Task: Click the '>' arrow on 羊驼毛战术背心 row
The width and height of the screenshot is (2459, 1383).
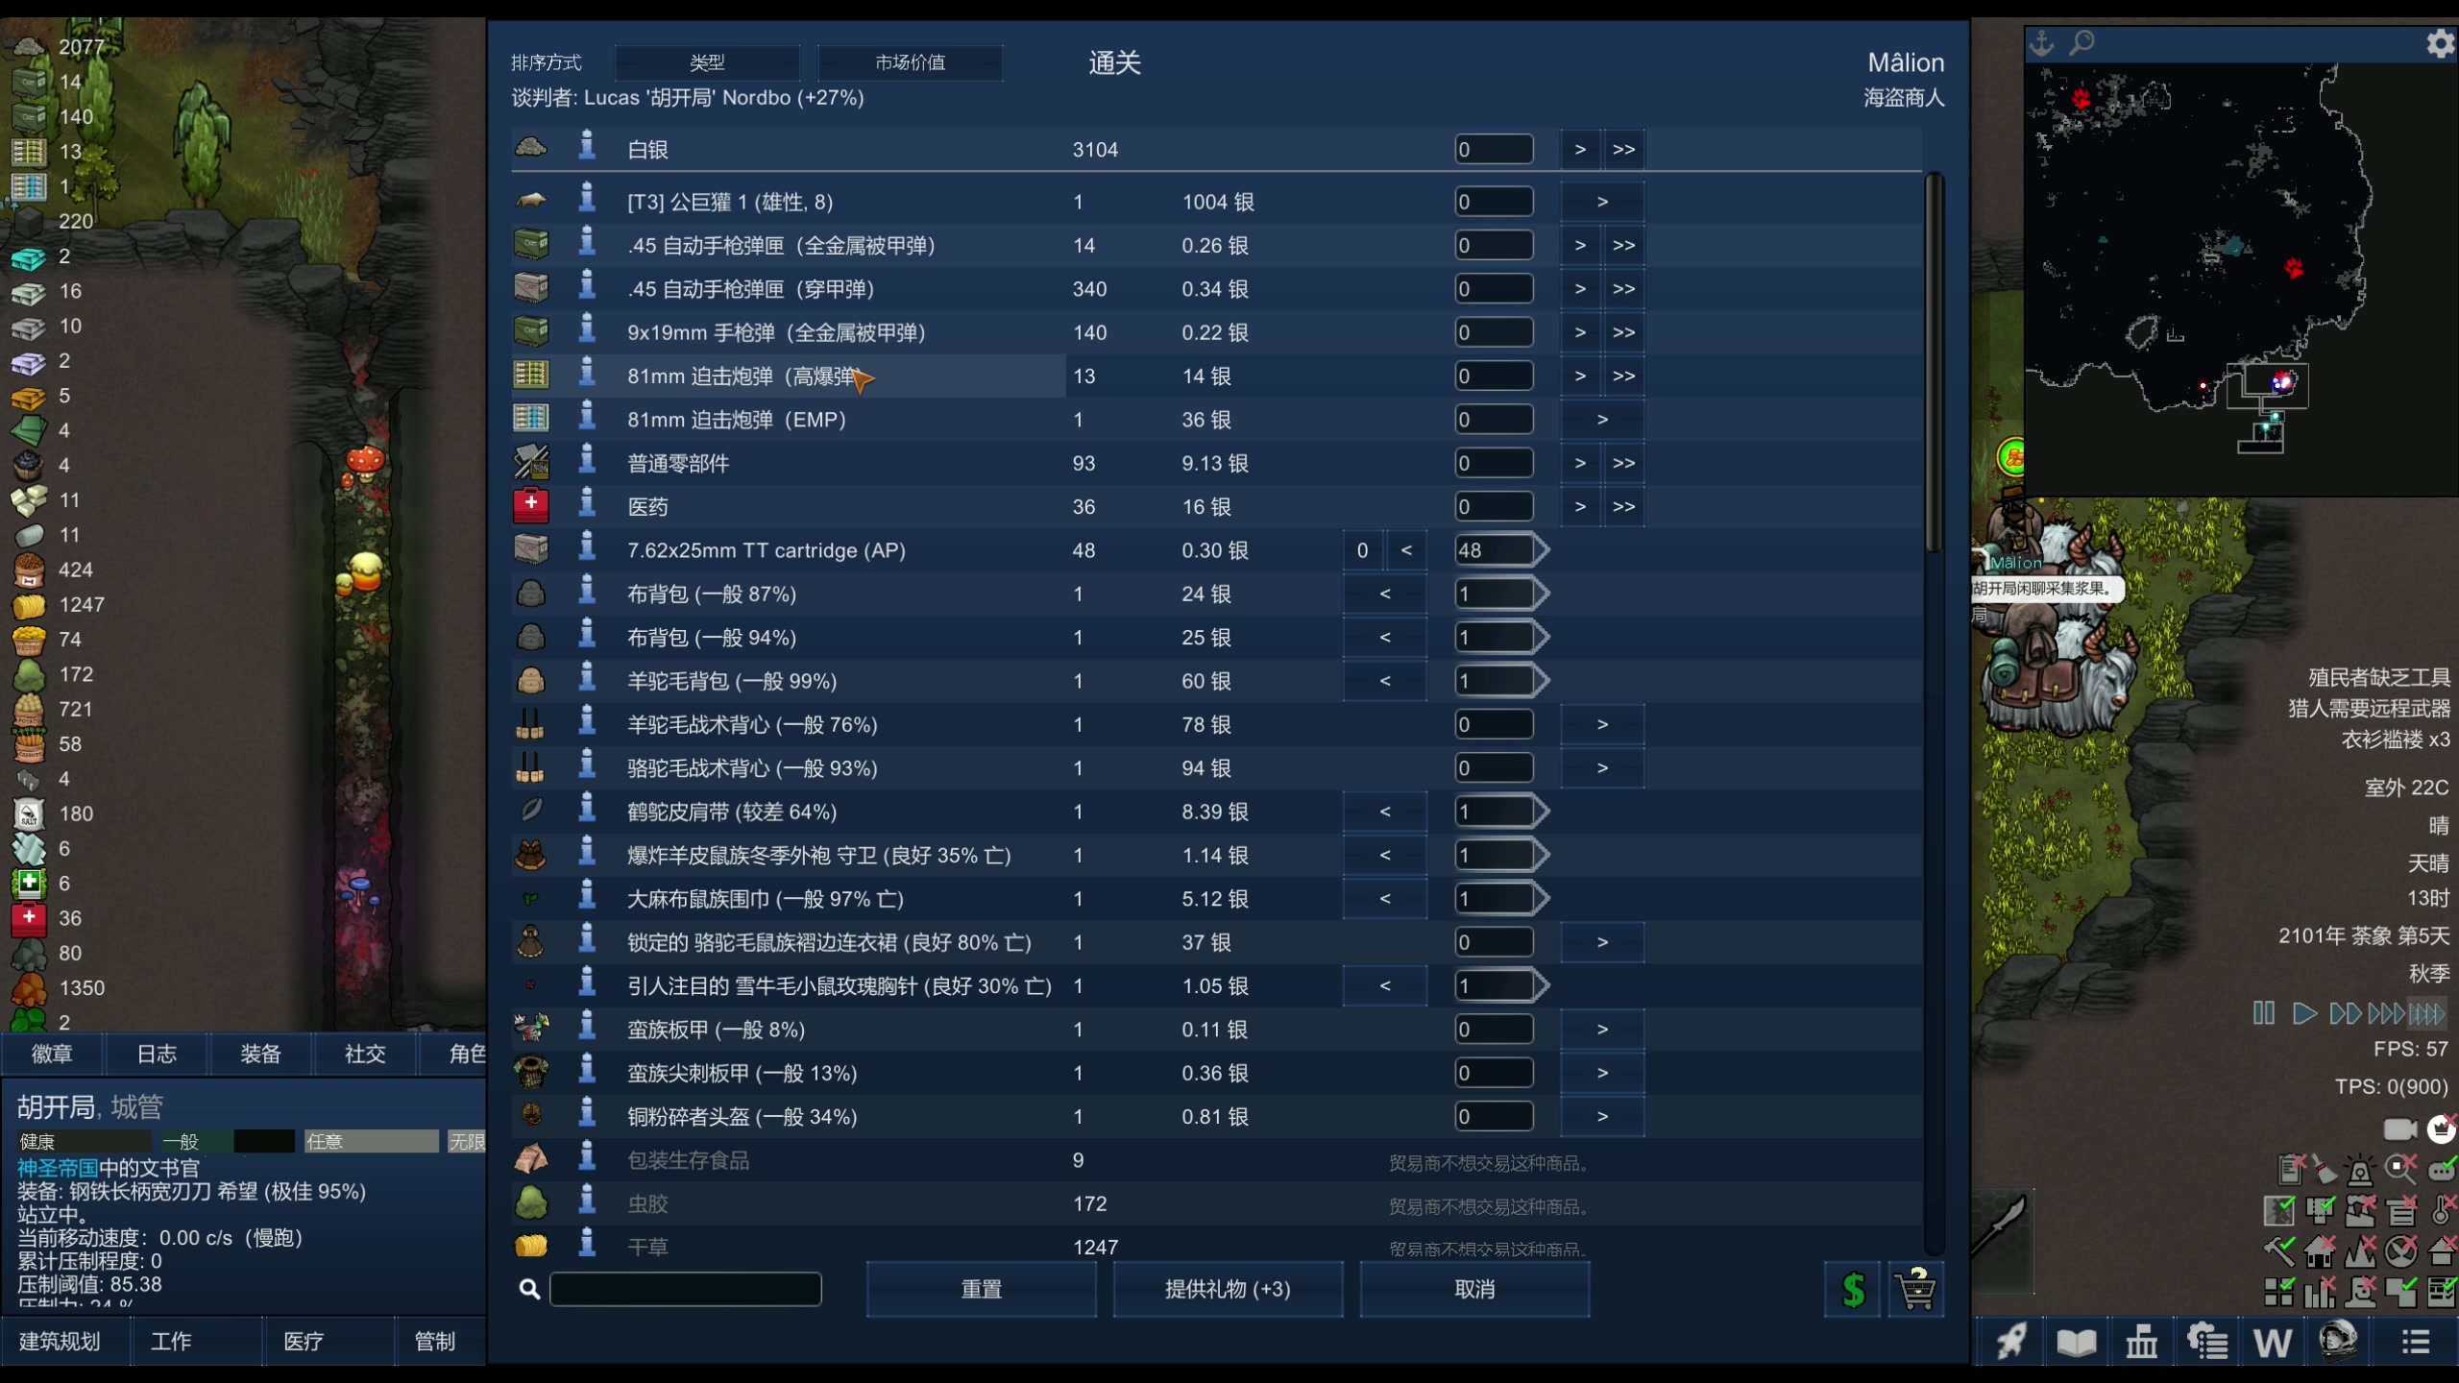Action: coord(1602,723)
